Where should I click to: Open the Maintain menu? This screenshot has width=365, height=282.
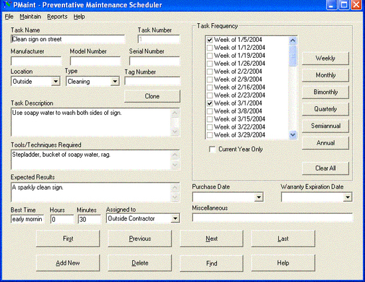(x=31, y=17)
